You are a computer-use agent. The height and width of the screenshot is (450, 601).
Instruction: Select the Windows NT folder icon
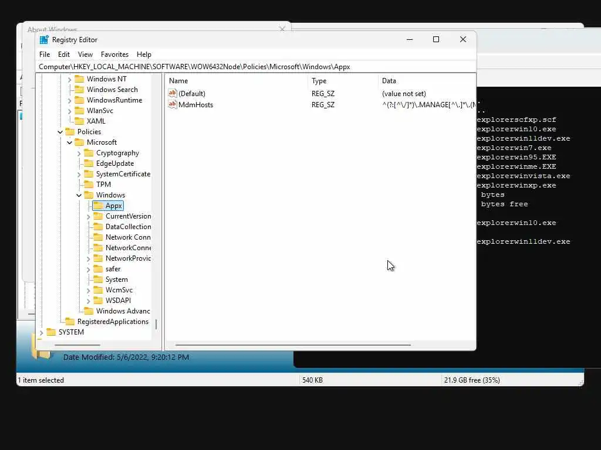pos(79,79)
